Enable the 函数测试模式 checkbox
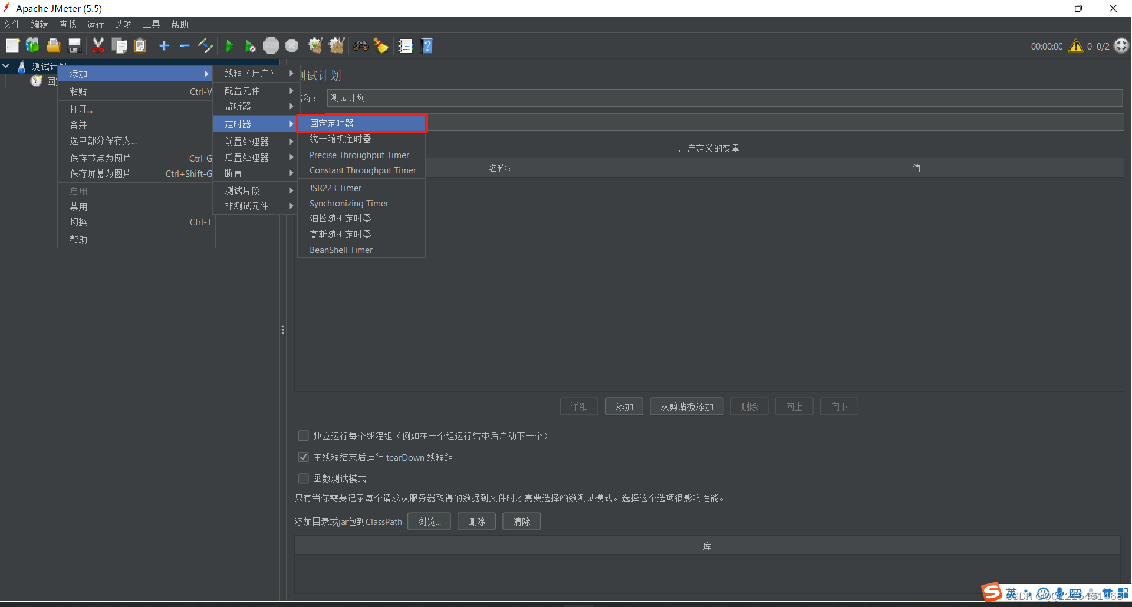1132x607 pixels. [x=303, y=478]
